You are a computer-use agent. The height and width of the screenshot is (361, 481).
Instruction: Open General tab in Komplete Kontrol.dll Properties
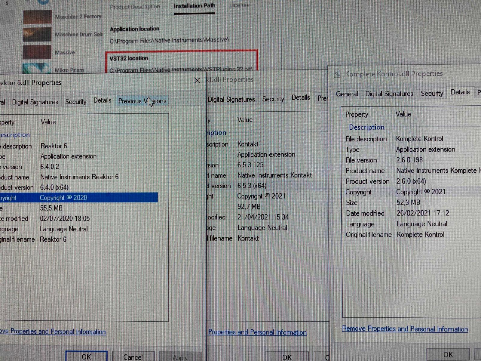point(347,94)
